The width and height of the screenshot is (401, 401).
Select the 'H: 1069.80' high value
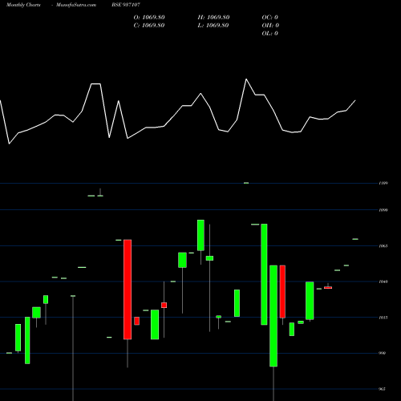tap(213, 18)
